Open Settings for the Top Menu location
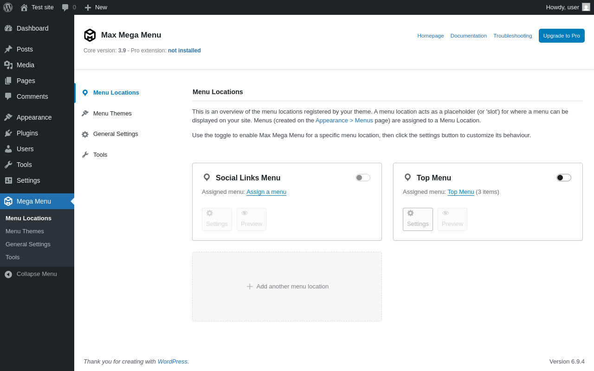This screenshot has height=371, width=594. click(418, 219)
